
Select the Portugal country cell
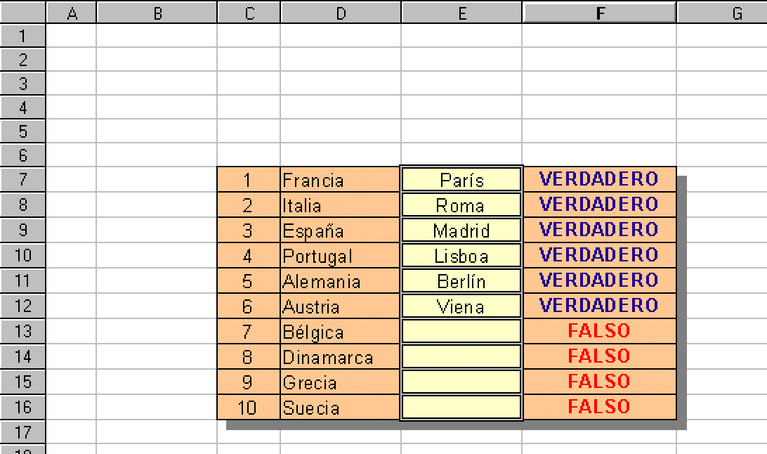(341, 256)
